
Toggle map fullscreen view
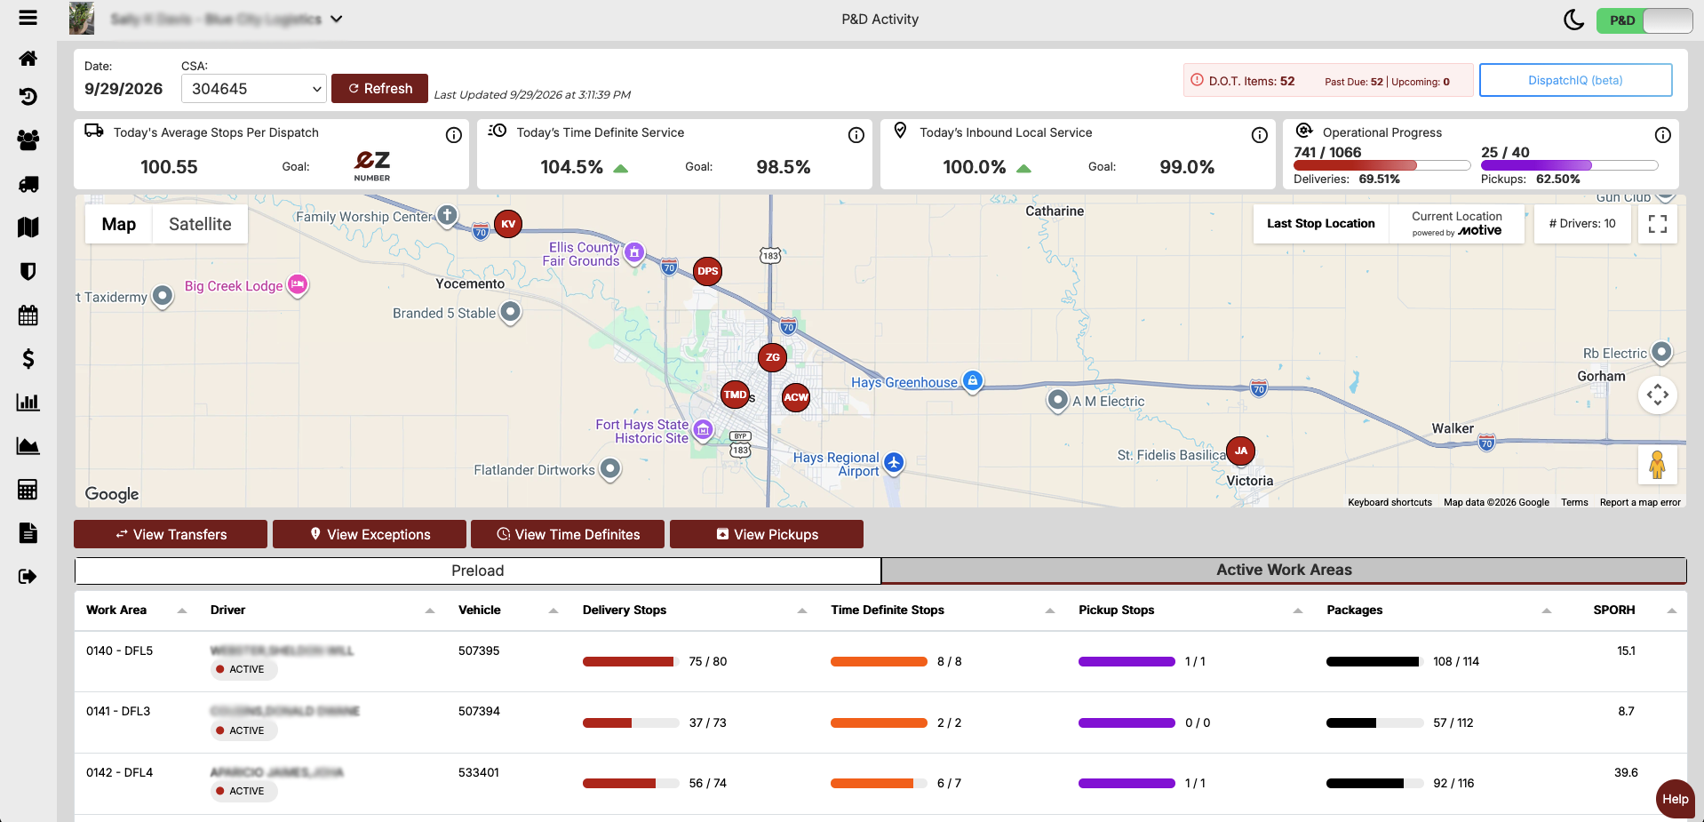point(1658,224)
